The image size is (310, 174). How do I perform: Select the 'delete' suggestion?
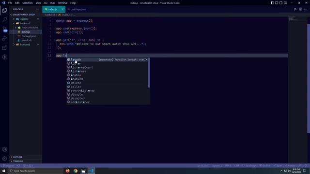point(108,83)
